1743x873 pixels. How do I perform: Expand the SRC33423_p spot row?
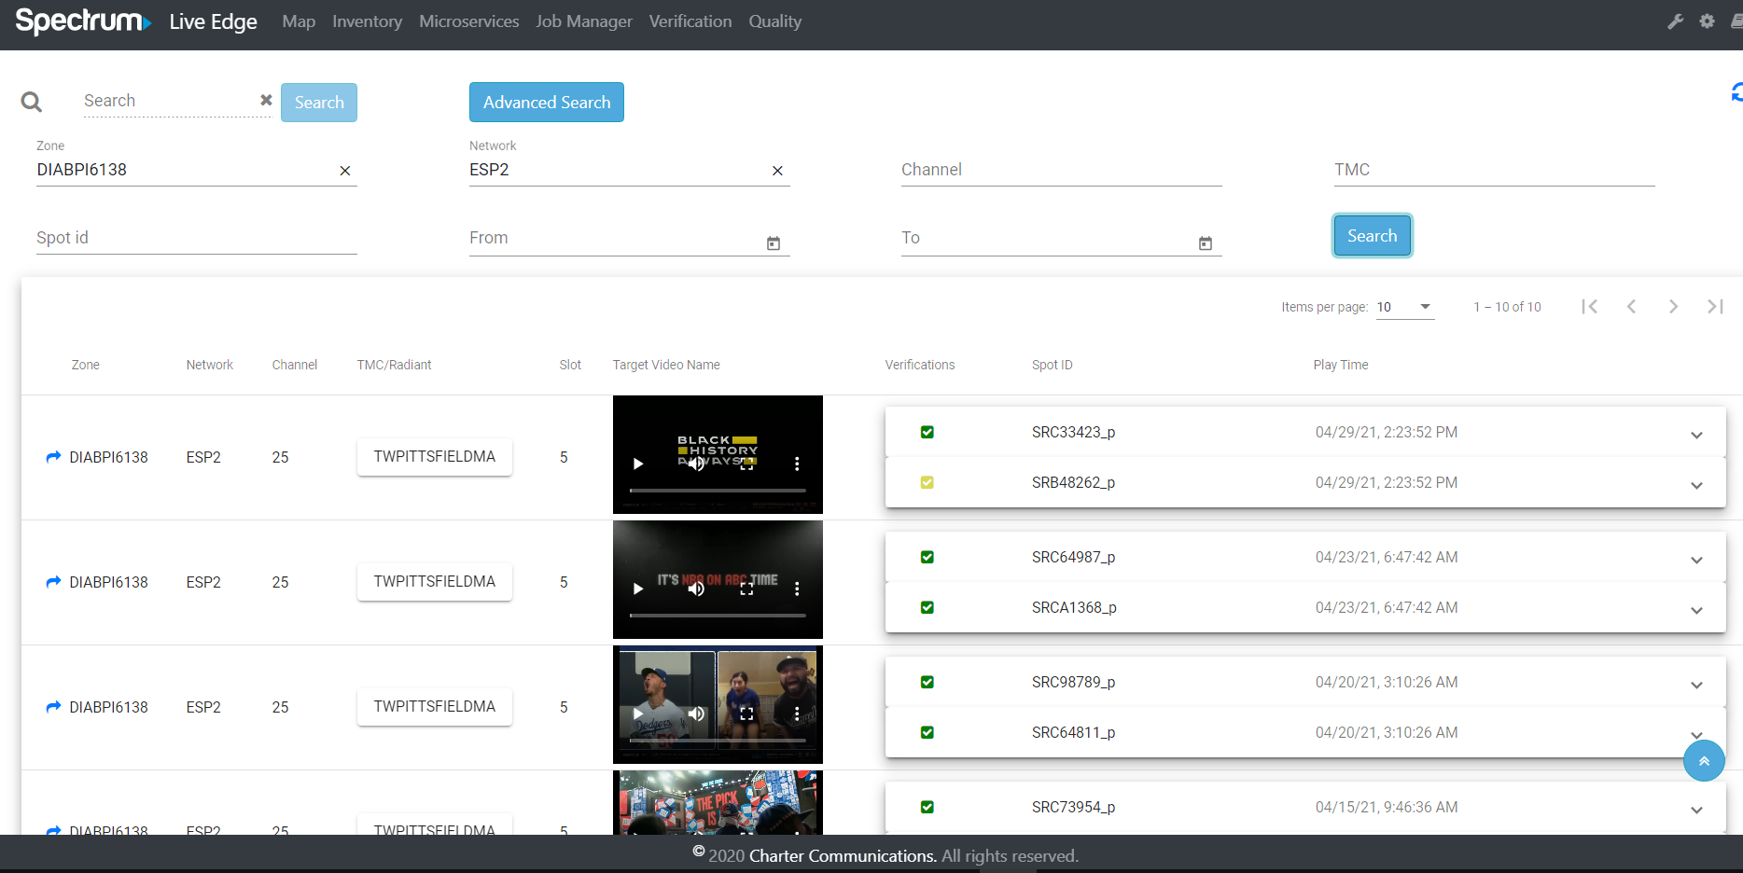(1696, 435)
